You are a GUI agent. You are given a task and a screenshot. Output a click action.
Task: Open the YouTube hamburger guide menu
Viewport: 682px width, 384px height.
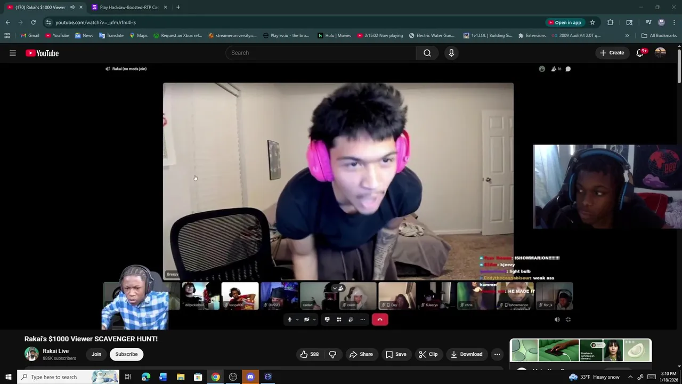coord(13,53)
